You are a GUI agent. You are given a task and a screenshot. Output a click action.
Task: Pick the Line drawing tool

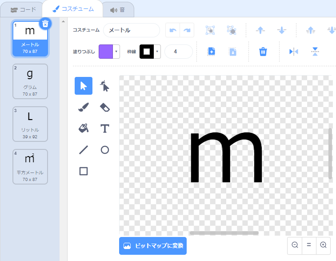(84, 150)
